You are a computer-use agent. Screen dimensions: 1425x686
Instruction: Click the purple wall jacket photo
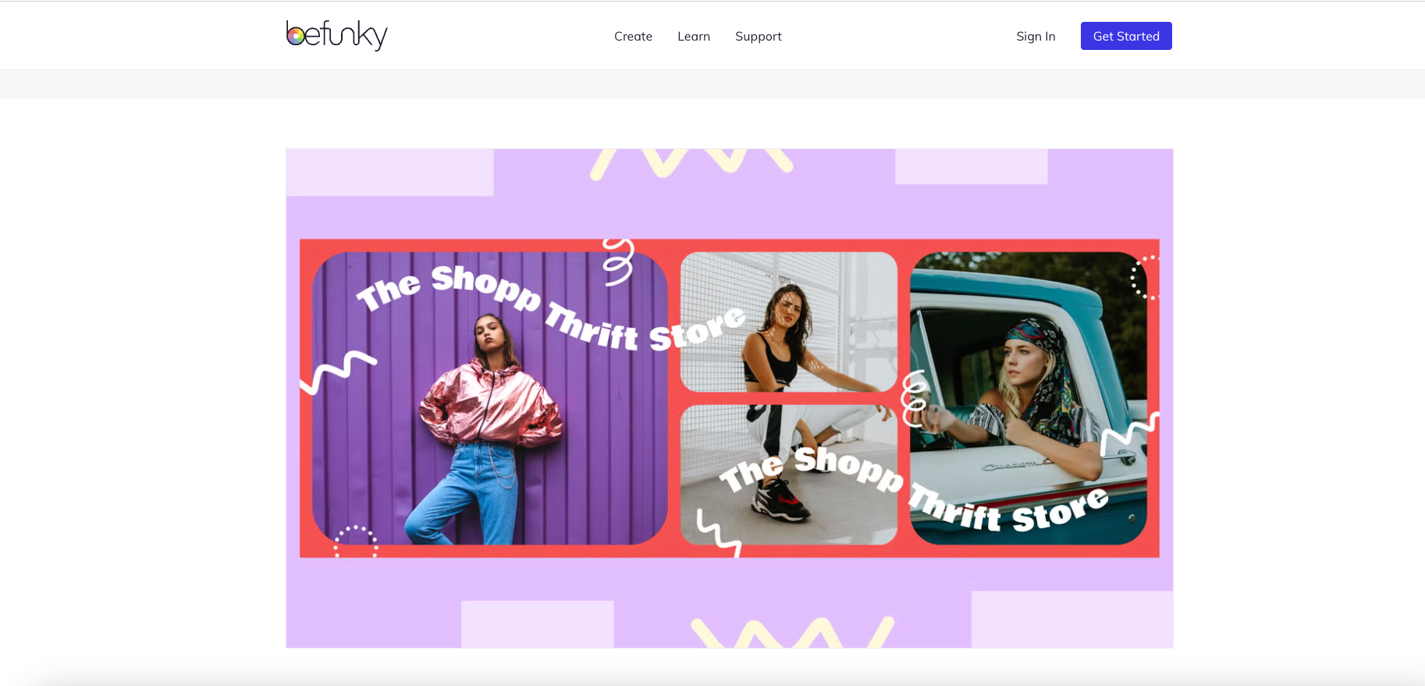pyautogui.click(x=489, y=398)
